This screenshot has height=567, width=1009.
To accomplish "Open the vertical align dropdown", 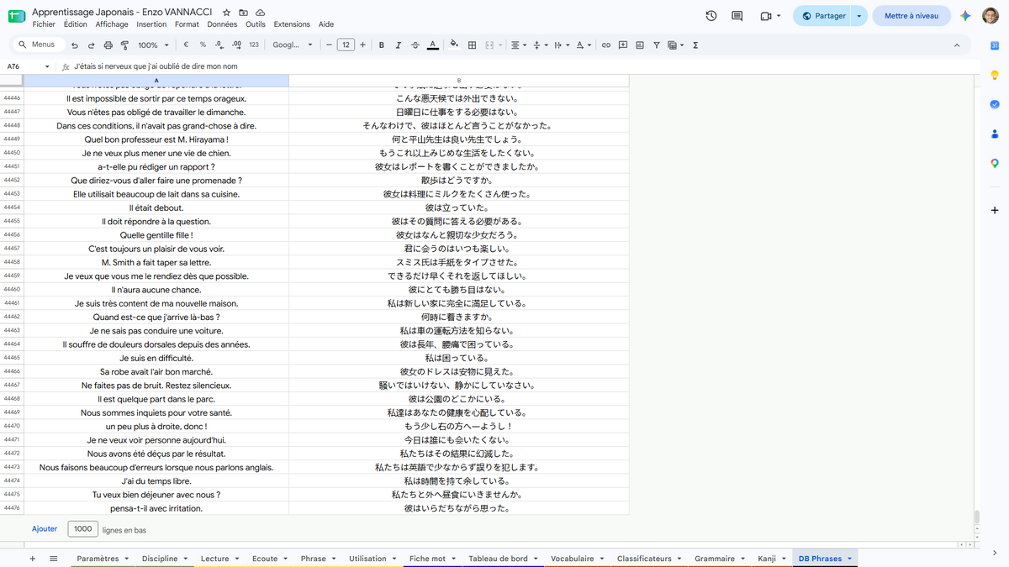I will tap(540, 45).
